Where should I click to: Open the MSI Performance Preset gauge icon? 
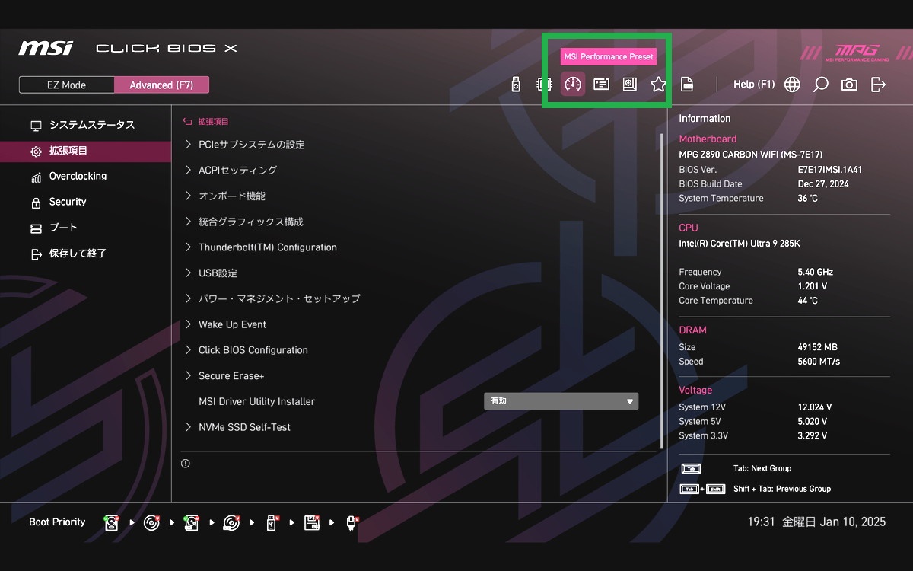coord(573,85)
